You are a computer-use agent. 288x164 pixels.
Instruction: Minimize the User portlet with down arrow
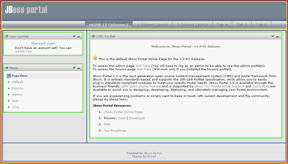click(74, 36)
